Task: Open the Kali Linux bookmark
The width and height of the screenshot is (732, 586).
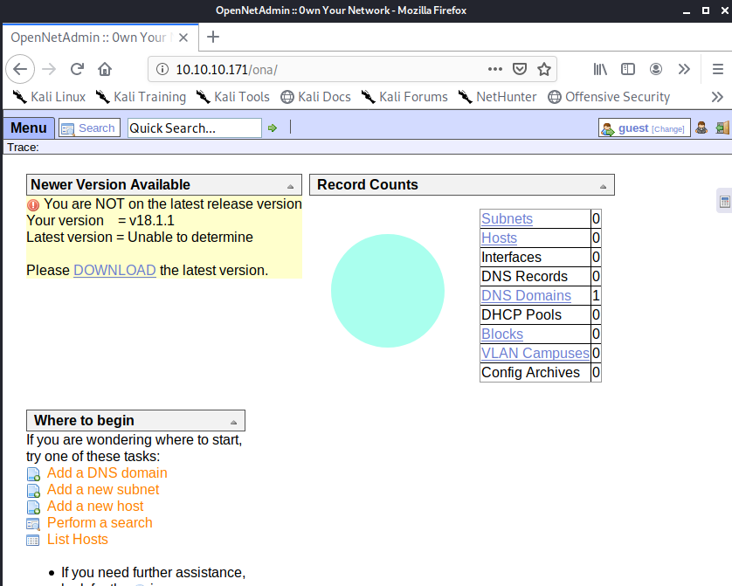Action: click(x=49, y=97)
